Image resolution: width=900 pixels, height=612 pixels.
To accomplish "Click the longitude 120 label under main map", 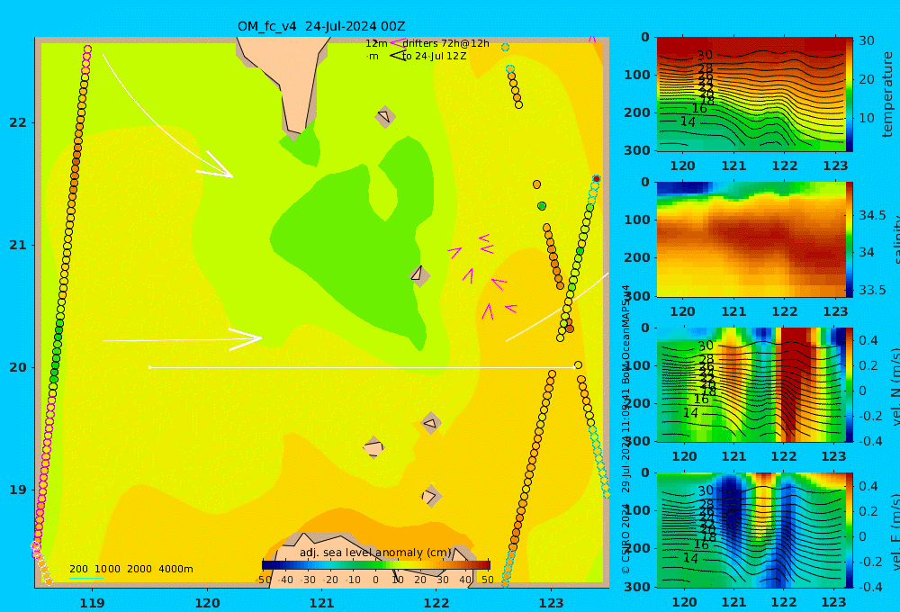I will coord(207,603).
